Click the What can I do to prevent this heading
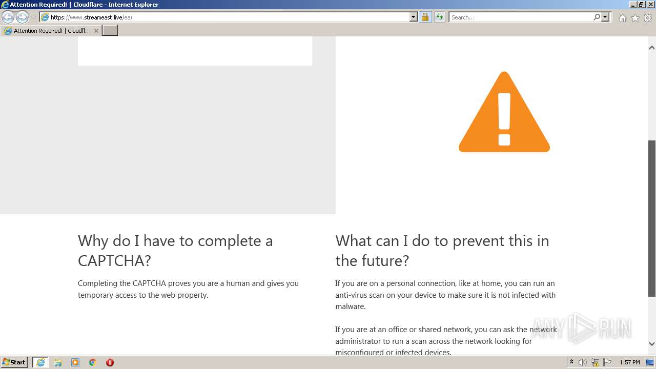This screenshot has height=369, width=656. tap(442, 251)
